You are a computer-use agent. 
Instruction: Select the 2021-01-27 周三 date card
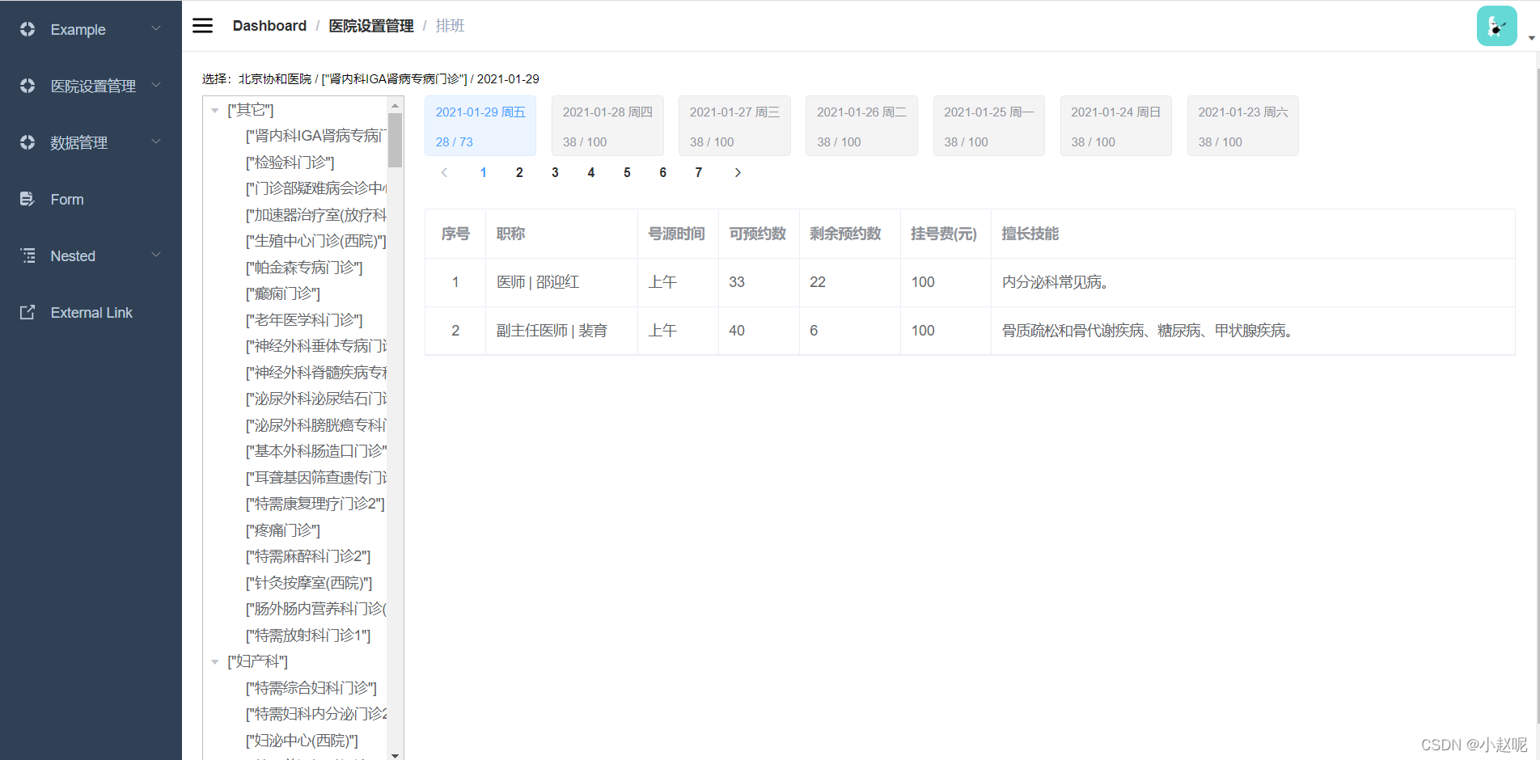click(734, 126)
